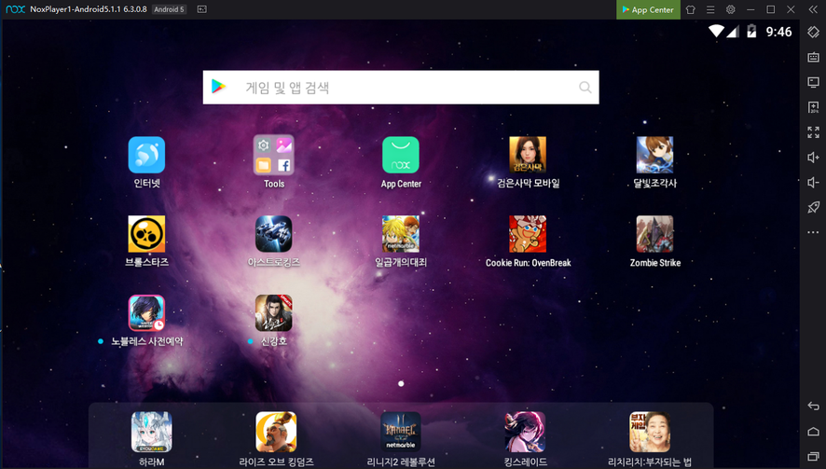Open the 달빛조각사 game
The height and width of the screenshot is (469, 826).
[x=654, y=155]
